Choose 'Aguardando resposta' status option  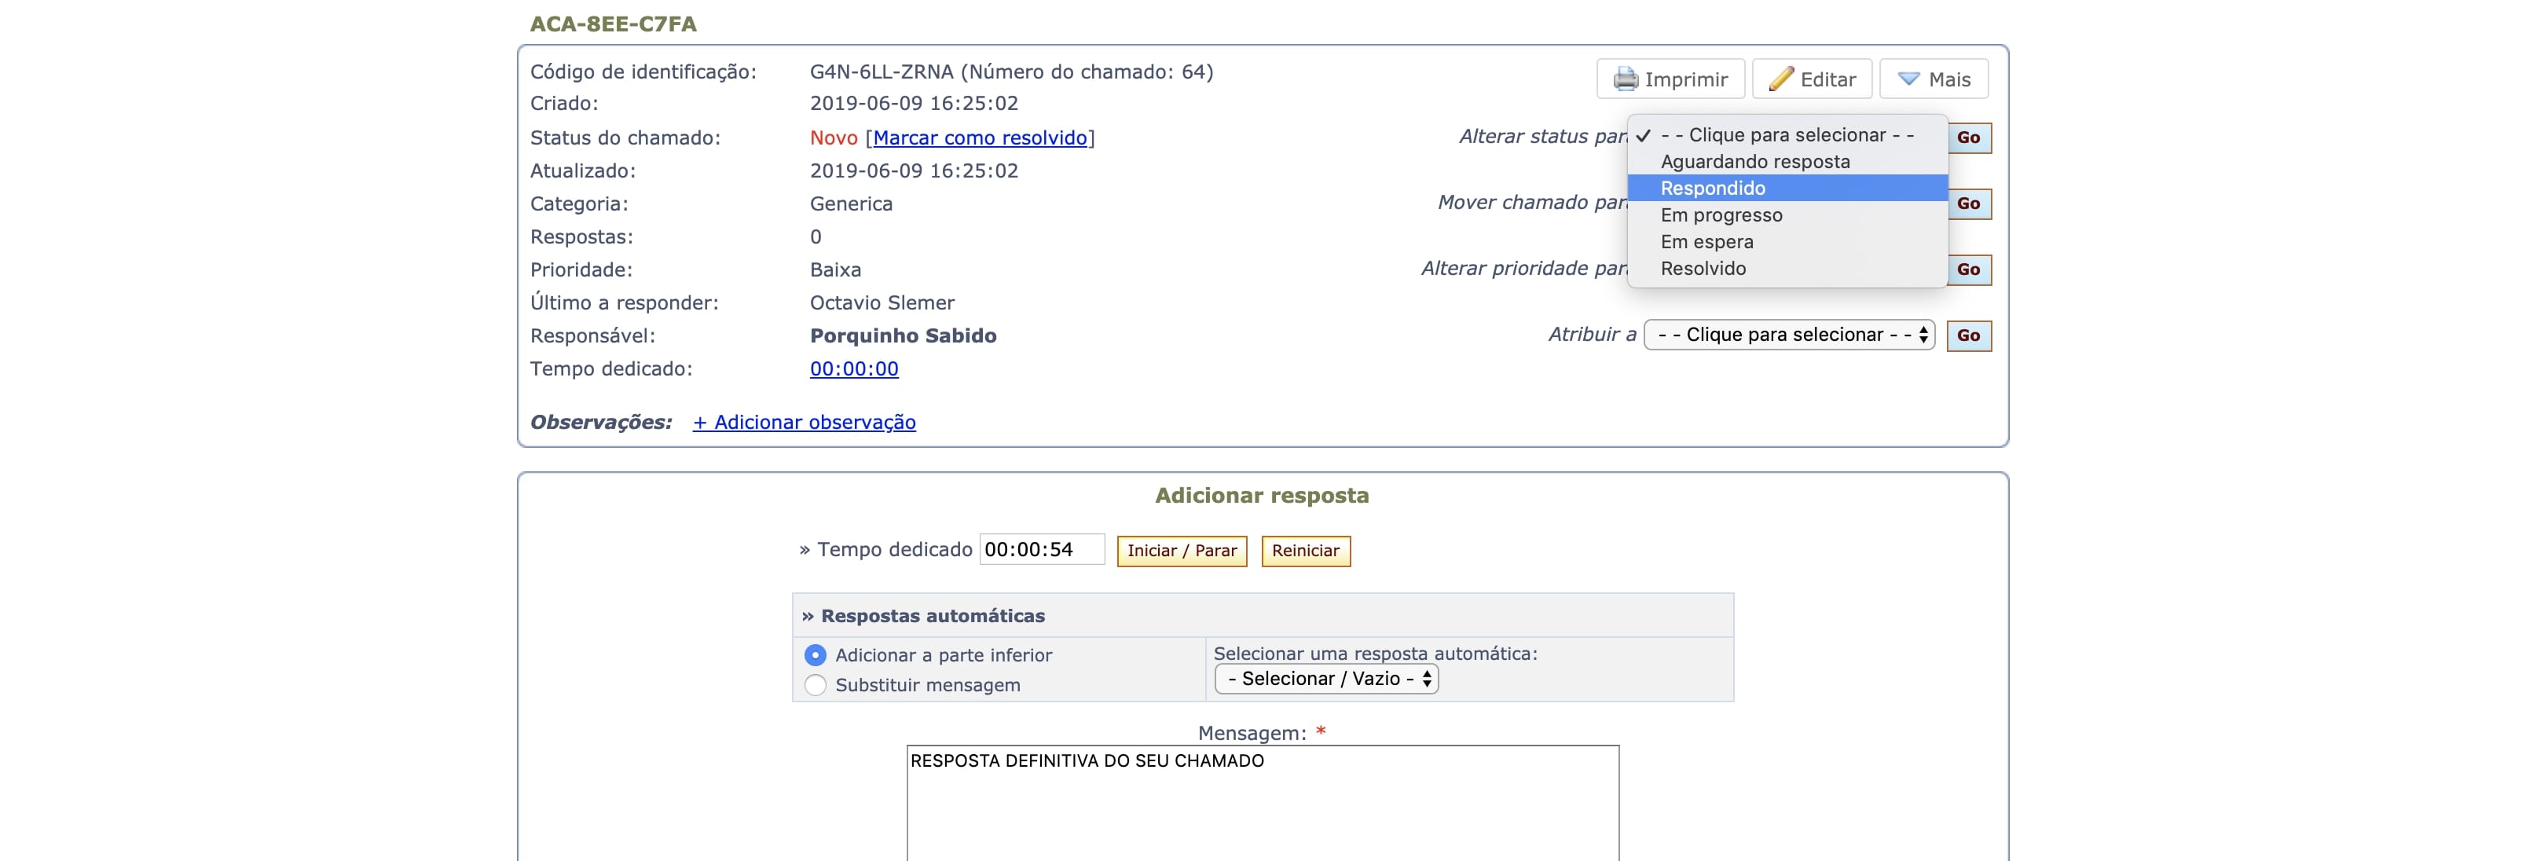click(x=1754, y=162)
